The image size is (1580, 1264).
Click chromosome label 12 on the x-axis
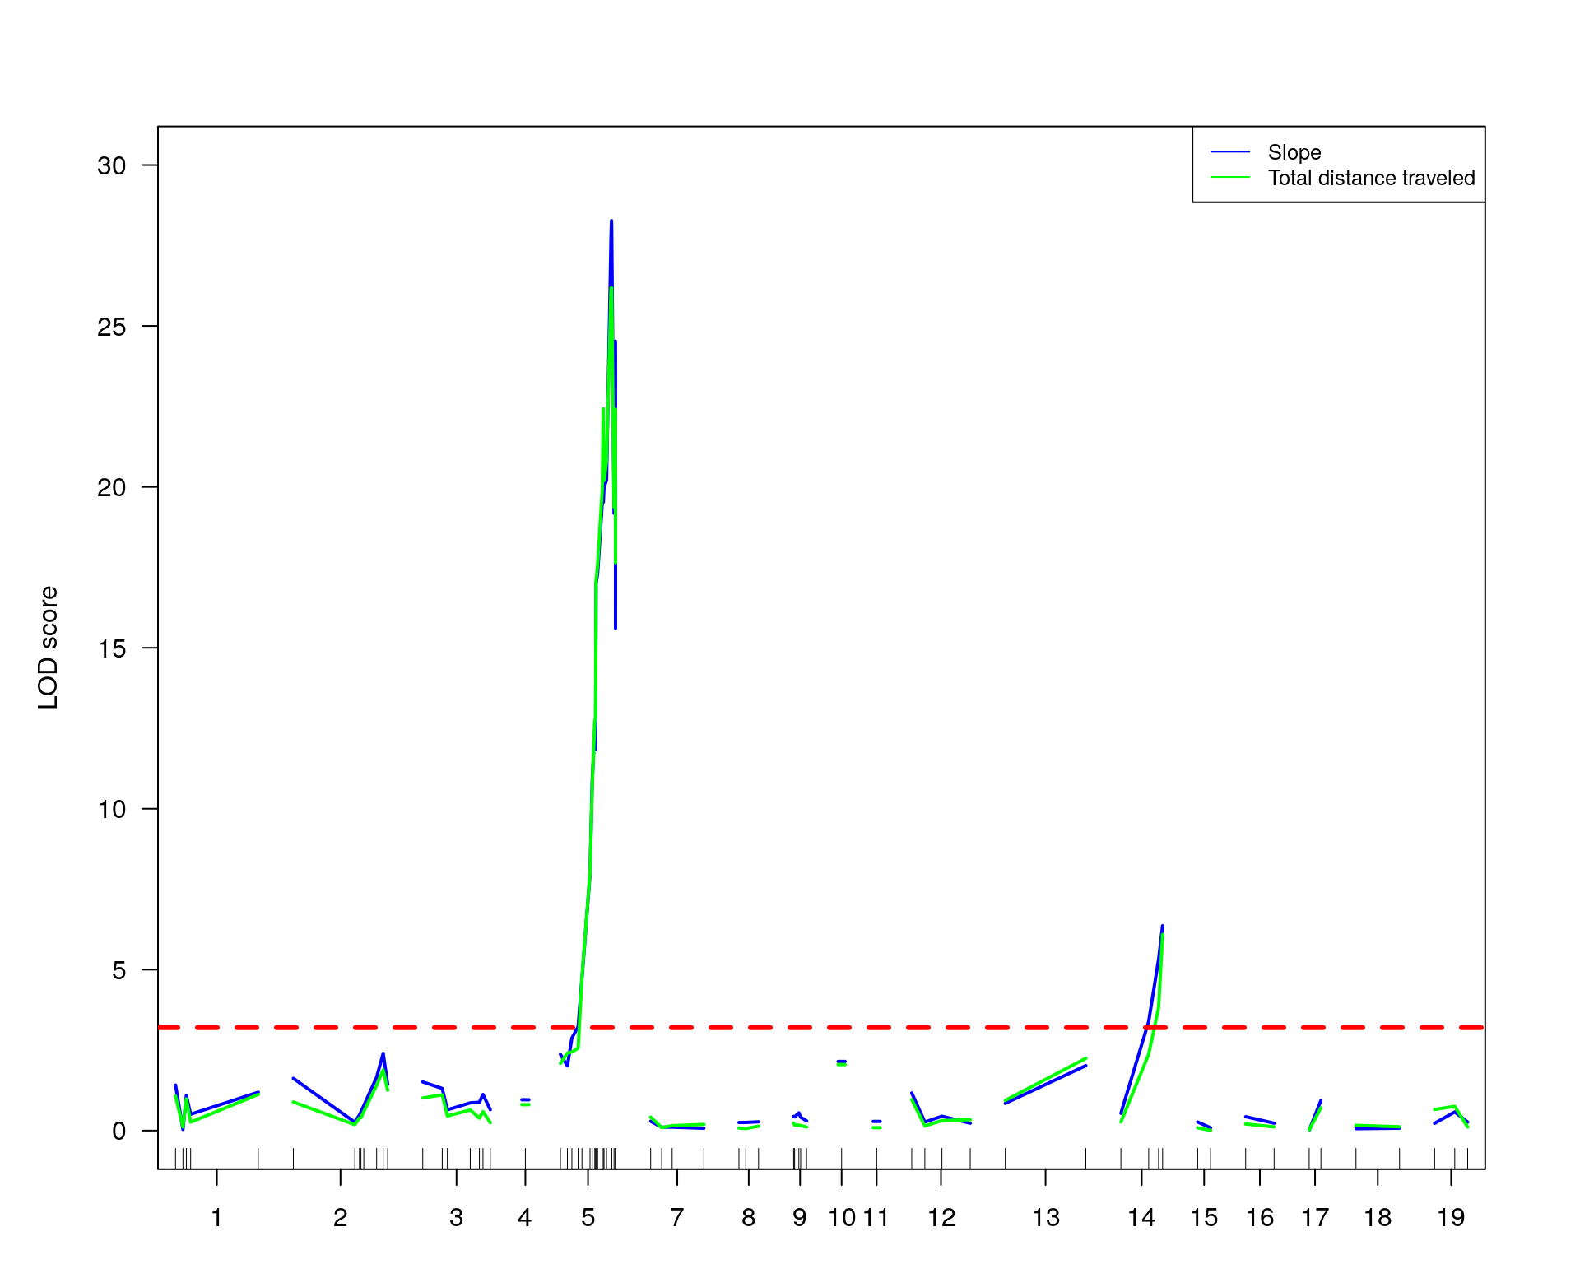coord(941,1217)
